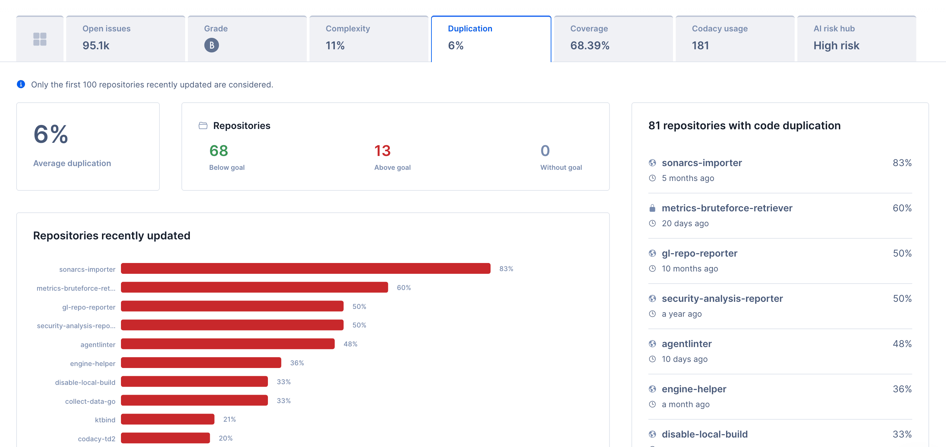Click globe icon beside agentlinter
Image resolution: width=946 pixels, height=447 pixels.
[652, 343]
